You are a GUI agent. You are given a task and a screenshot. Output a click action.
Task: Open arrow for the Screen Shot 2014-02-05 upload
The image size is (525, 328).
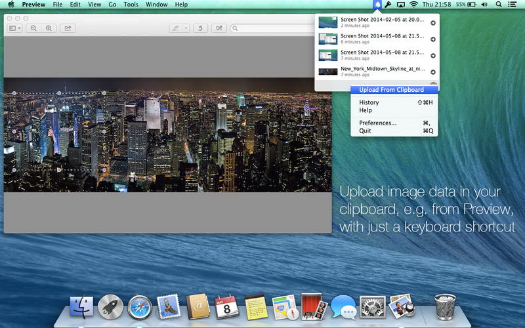[432, 23]
